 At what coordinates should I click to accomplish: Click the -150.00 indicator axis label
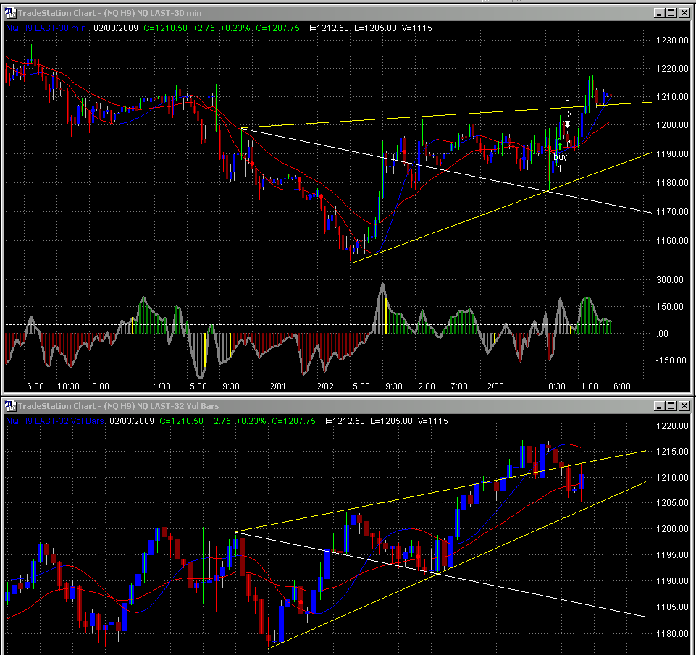pos(671,360)
